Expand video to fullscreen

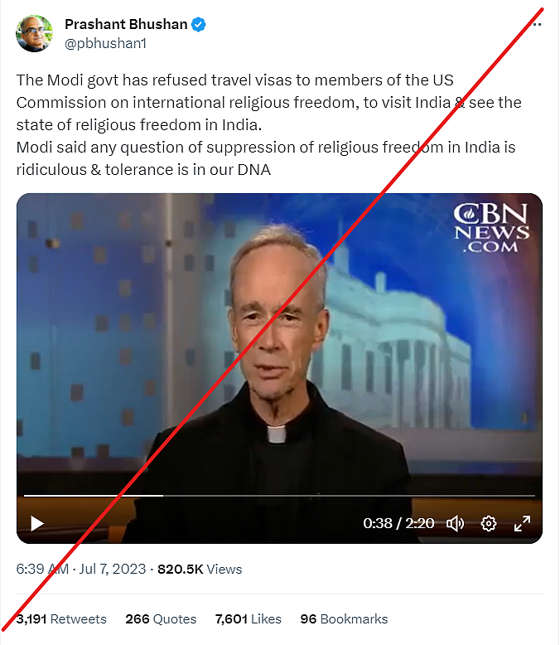tap(522, 524)
